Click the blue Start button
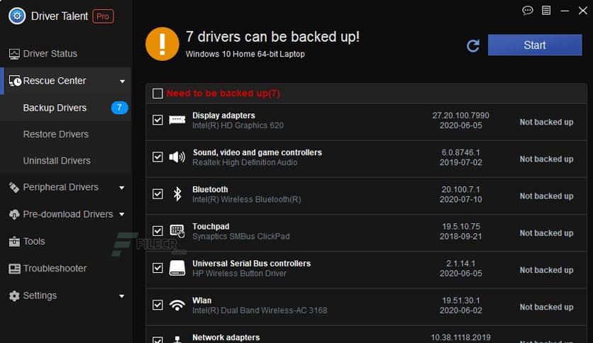Screen dimensions: 593x343 535,45
